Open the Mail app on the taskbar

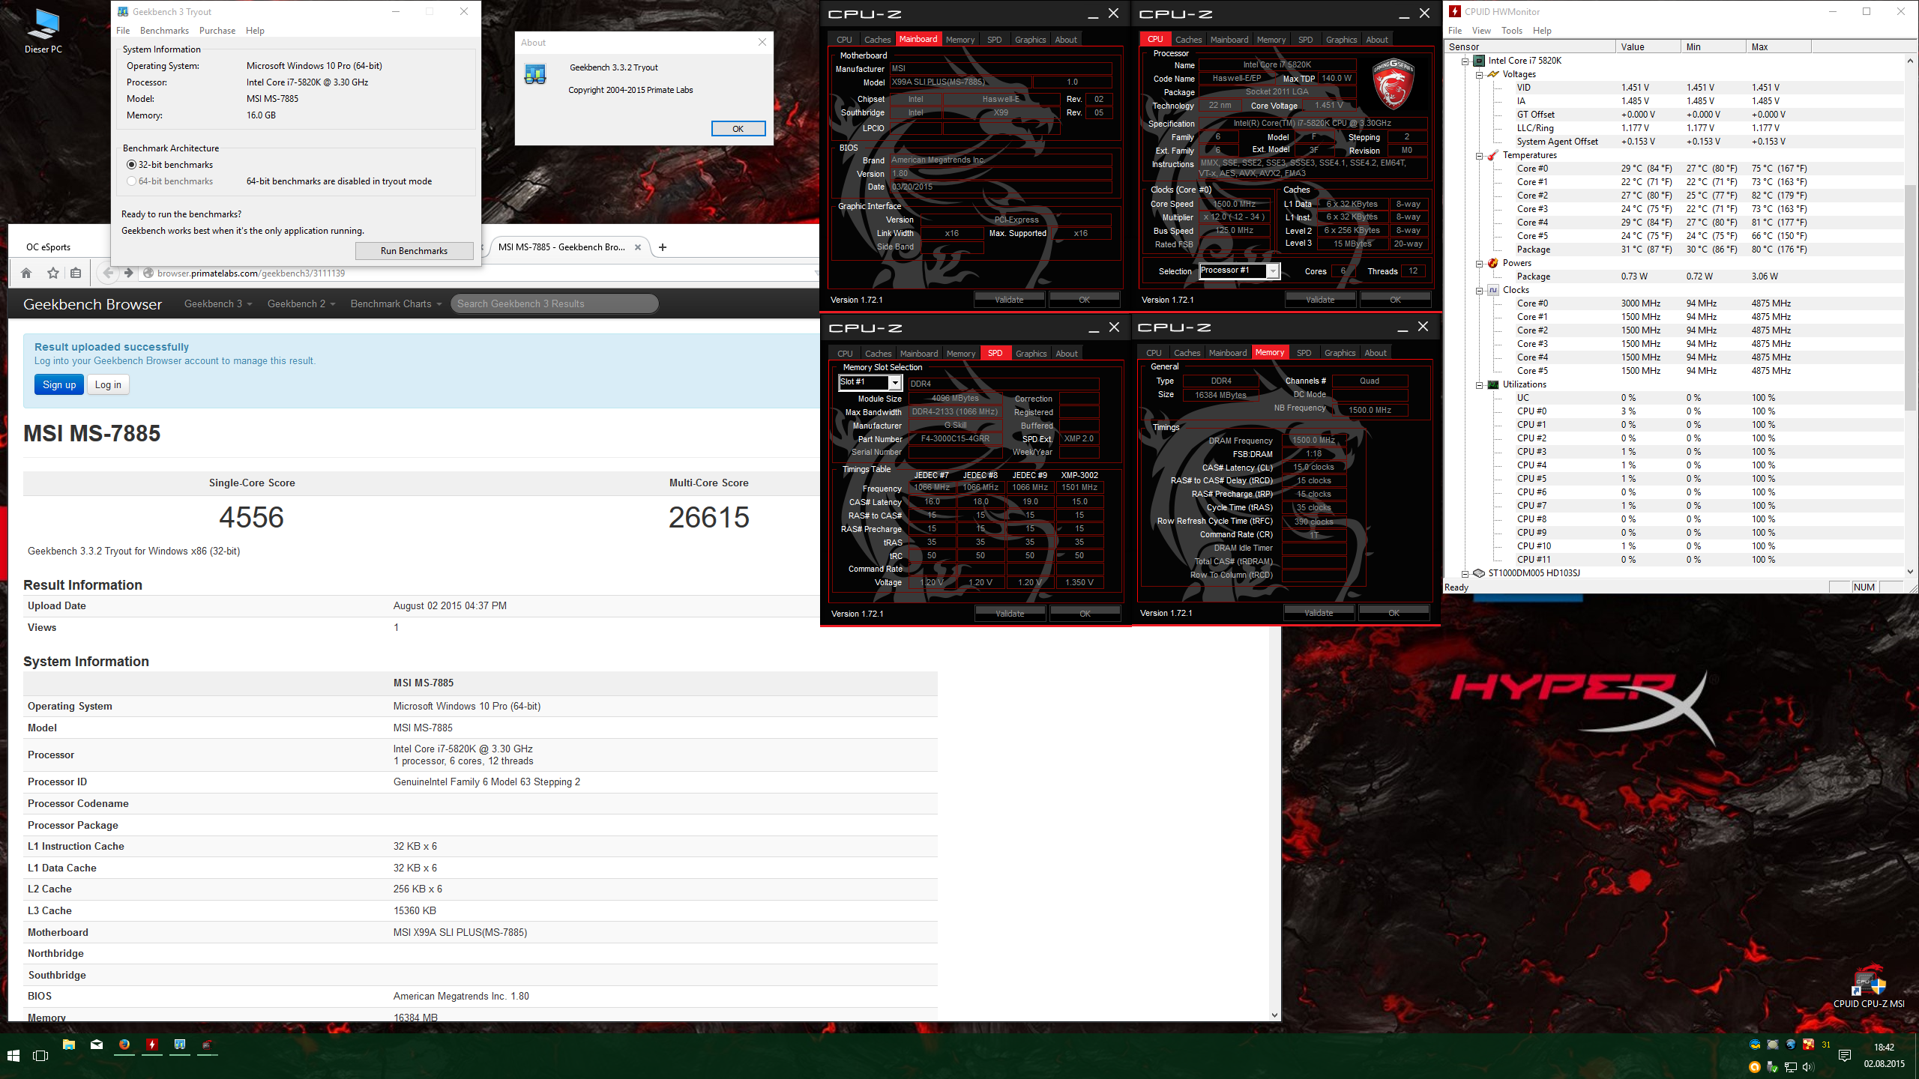click(97, 1045)
